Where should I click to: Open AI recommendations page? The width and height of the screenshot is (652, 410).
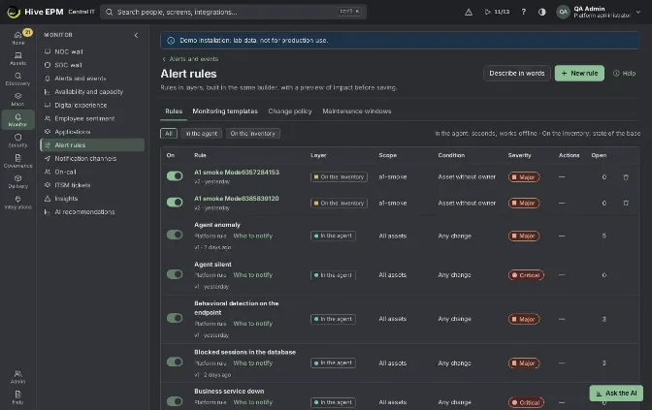pyautogui.click(x=92, y=211)
